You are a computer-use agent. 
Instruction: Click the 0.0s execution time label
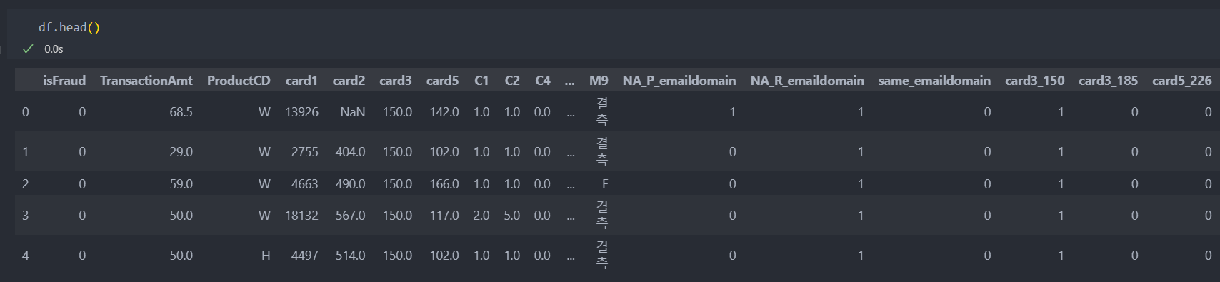[x=54, y=49]
